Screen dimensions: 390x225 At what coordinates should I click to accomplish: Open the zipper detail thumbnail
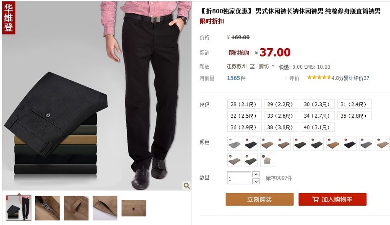[47, 208]
